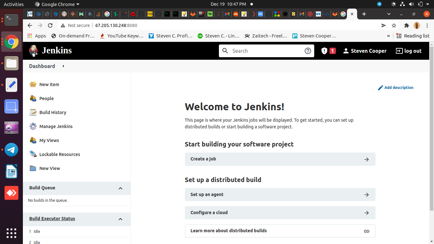Click the New View folder icon

(x=33, y=168)
